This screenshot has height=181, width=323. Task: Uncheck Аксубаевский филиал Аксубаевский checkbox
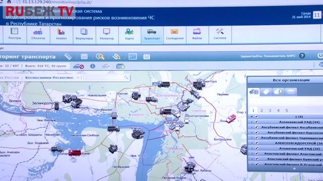[256, 127]
